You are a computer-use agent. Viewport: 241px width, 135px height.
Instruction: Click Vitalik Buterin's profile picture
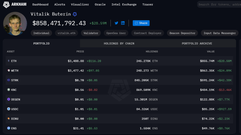[15, 24]
